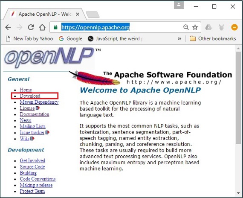Select the Apache OpenNLP browser tab
Image resolution: width=243 pixels, height=198 pixels.
coord(45,14)
